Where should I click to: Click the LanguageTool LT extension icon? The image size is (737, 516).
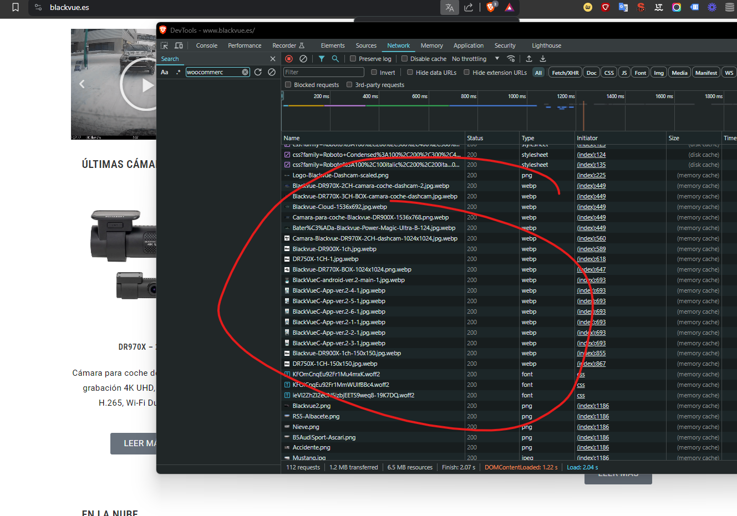tap(659, 7)
